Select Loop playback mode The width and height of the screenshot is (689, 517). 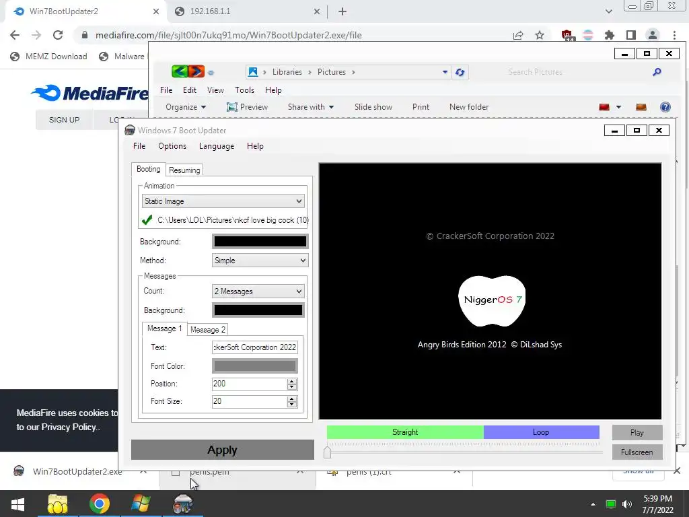(542, 432)
